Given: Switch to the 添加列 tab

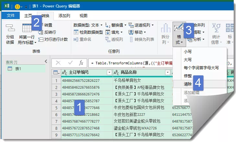Looking at the screenshot, I should [x=64, y=16].
